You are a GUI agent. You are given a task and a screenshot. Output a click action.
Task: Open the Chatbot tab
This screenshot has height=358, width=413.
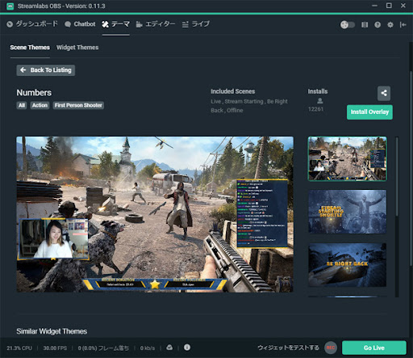coord(80,24)
